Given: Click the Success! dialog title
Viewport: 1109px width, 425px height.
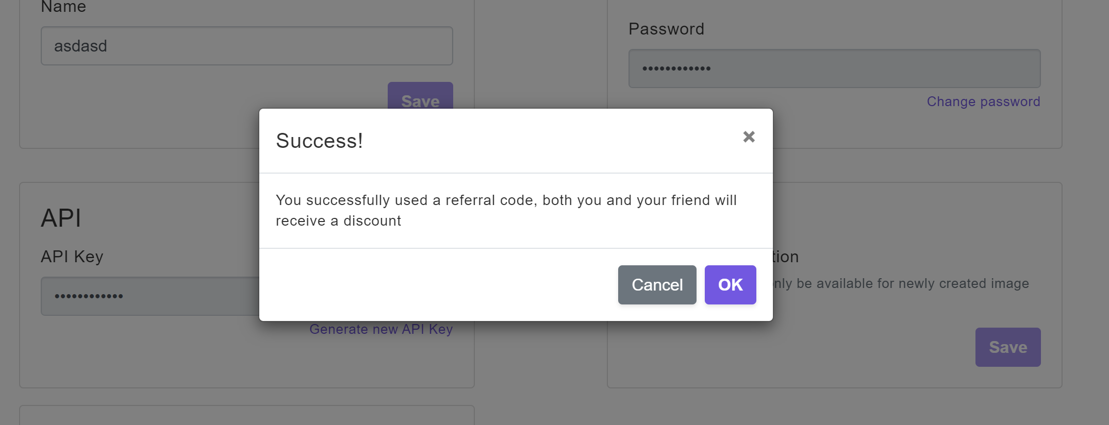Looking at the screenshot, I should click(x=319, y=141).
